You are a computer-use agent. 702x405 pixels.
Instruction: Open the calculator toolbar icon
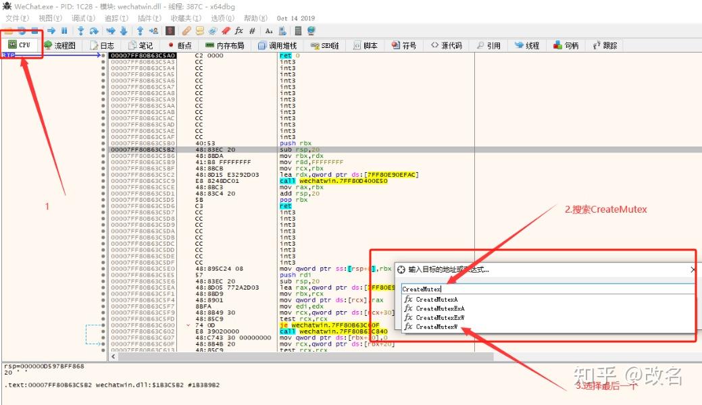(x=298, y=31)
